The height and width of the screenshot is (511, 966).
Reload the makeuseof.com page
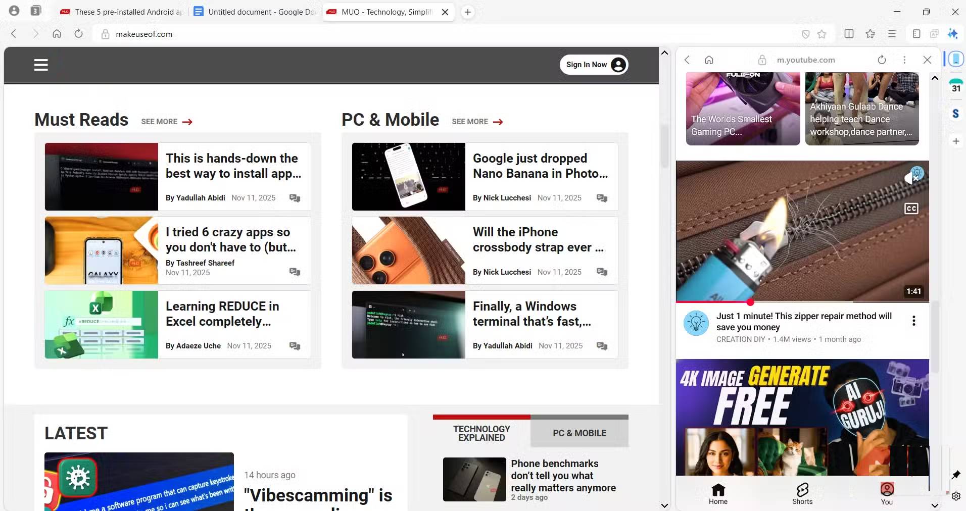(x=78, y=34)
